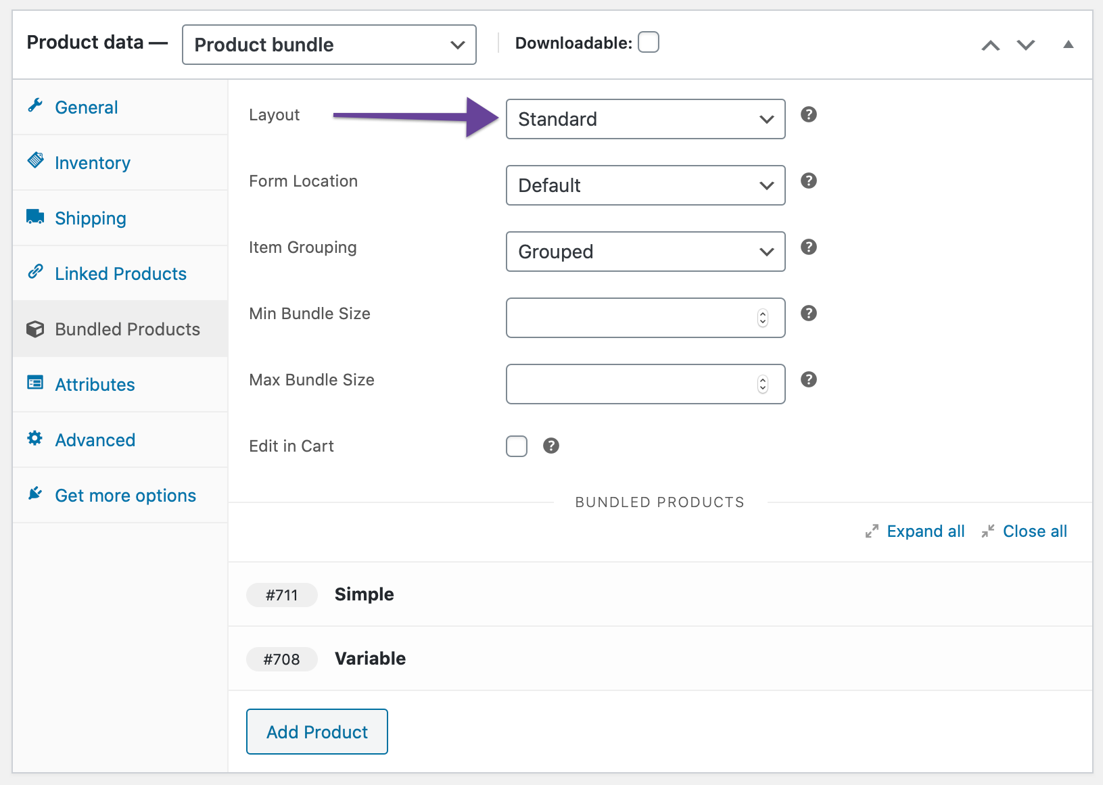Switch to the Linked Products tab

click(x=120, y=274)
